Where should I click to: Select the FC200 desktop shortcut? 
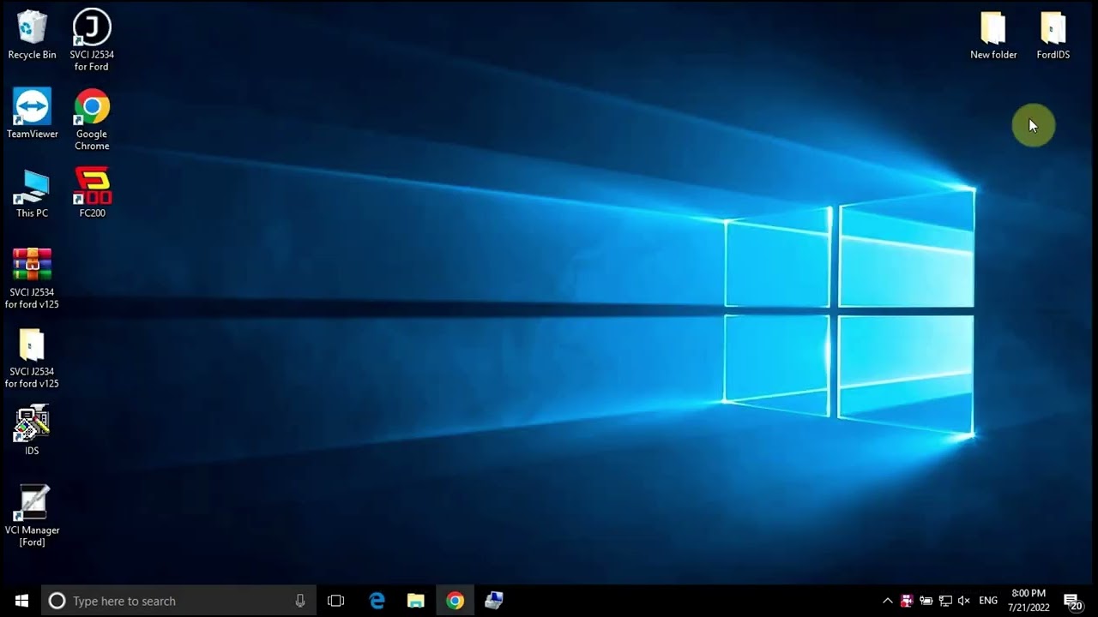tap(92, 194)
